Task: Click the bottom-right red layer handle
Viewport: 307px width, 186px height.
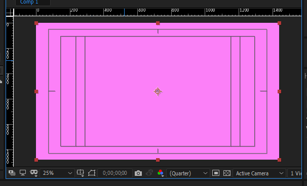Action: (x=280, y=160)
